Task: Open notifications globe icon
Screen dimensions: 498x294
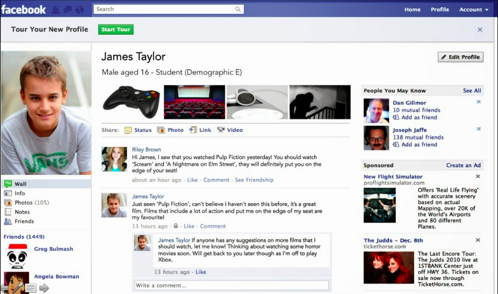Action: tap(80, 10)
